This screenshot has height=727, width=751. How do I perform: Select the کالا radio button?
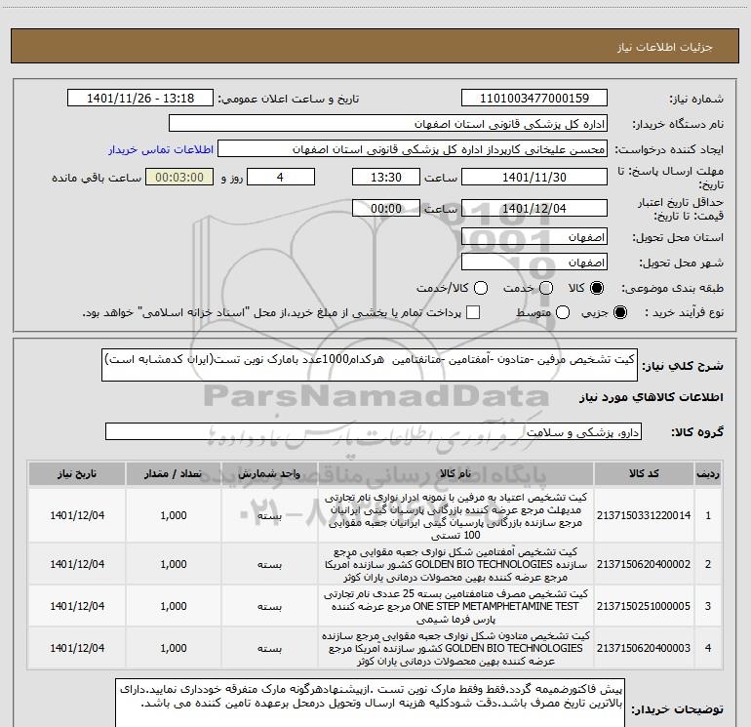coord(597,288)
